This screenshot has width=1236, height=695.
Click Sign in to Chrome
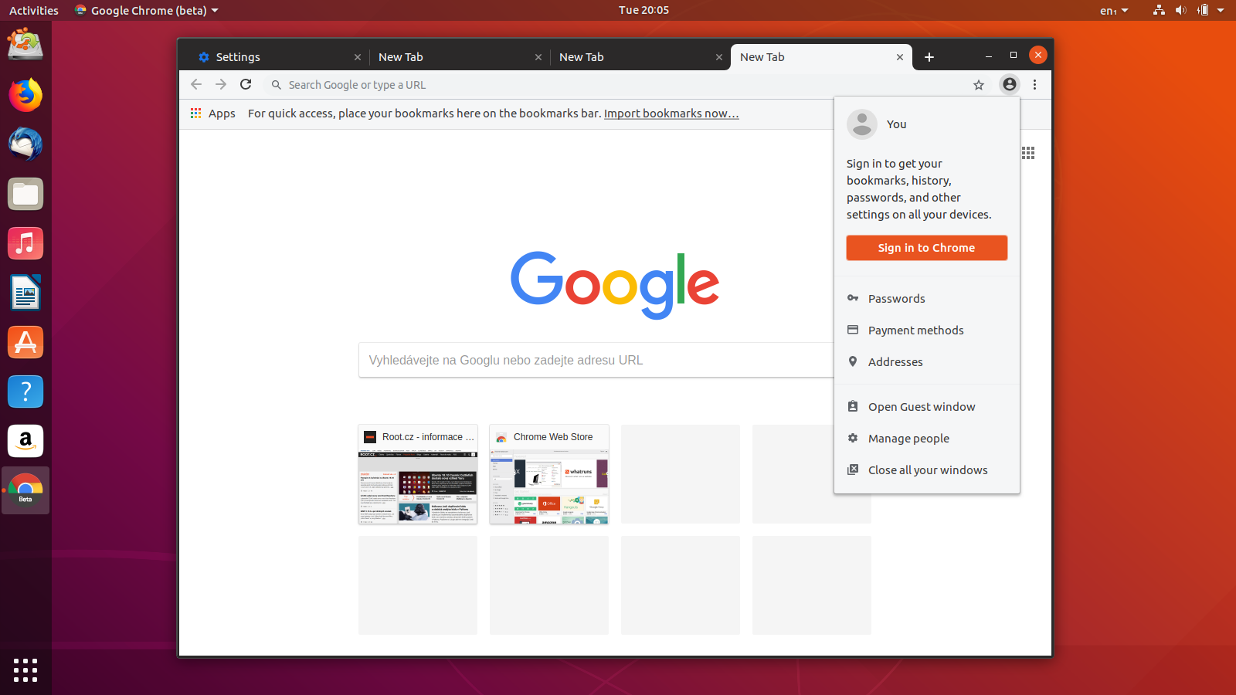(926, 247)
